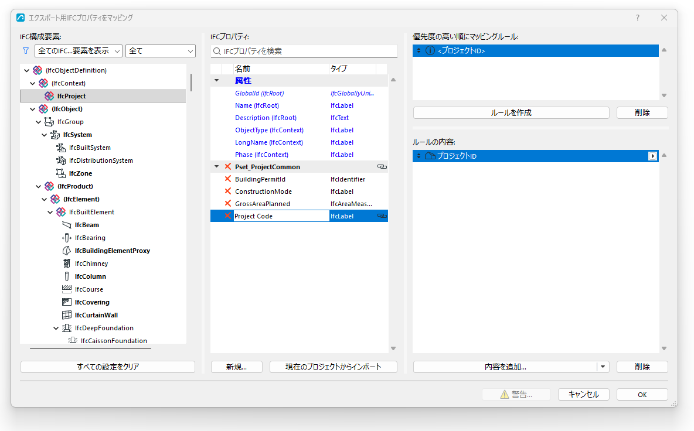The width and height of the screenshot is (694, 431).
Task: Collapse the (IfcObject) node
Action: [32, 109]
